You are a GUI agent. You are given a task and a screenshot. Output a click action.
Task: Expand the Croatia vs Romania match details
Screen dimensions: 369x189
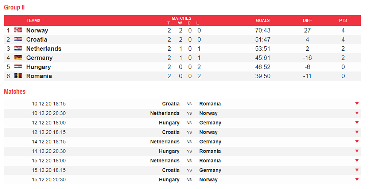coord(357,104)
